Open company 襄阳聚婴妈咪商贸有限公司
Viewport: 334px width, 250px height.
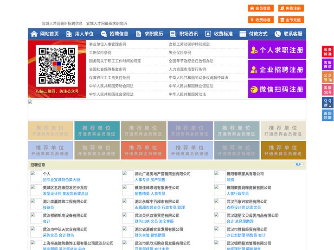pos(249,187)
